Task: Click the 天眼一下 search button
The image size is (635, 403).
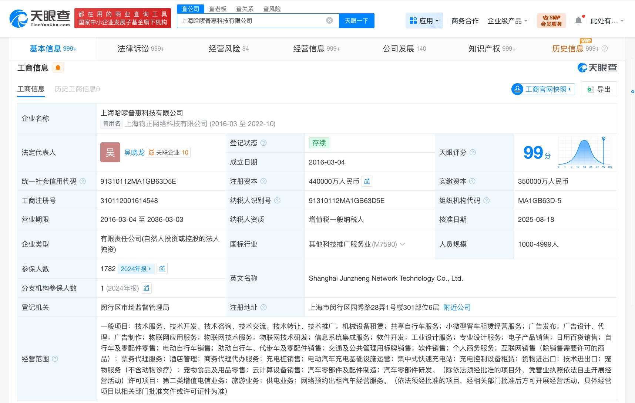Action: click(x=356, y=20)
